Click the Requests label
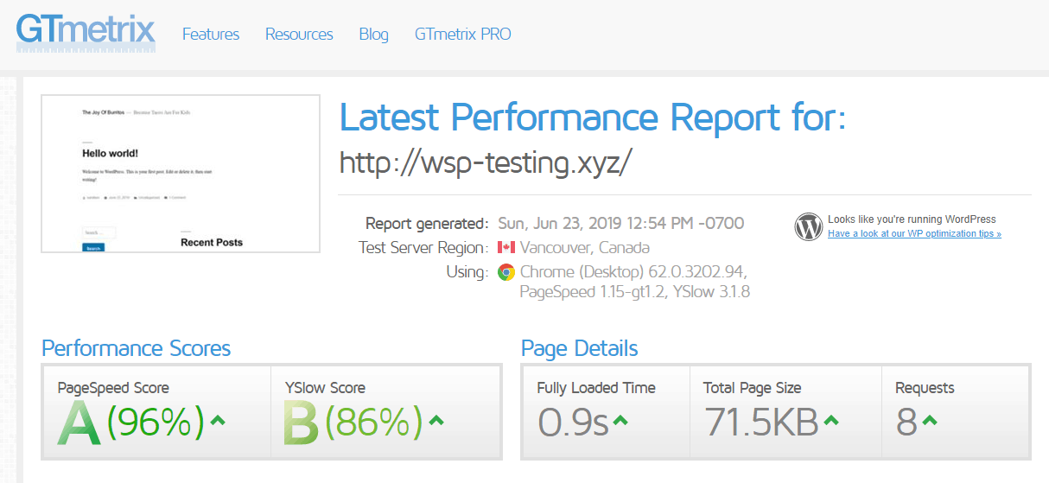The image size is (1049, 483). pyautogui.click(x=925, y=388)
